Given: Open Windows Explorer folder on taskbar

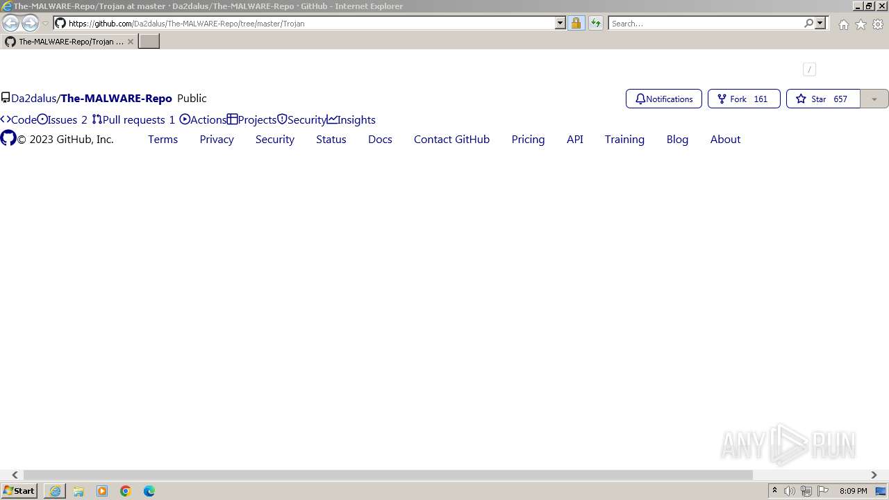Looking at the screenshot, I should click(x=78, y=491).
